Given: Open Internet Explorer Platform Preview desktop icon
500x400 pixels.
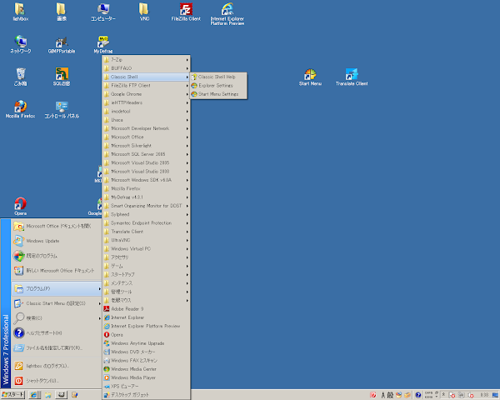Looking at the screenshot, I should (227, 14).
